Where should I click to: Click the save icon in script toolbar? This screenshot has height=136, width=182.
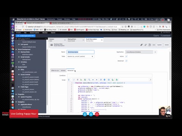(109, 80)
